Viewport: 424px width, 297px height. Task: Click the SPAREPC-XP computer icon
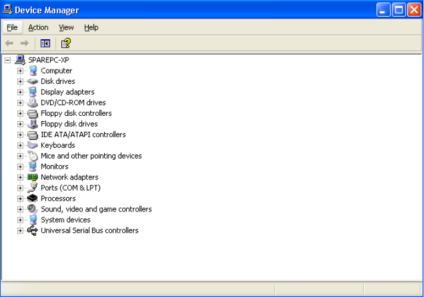click(x=20, y=60)
